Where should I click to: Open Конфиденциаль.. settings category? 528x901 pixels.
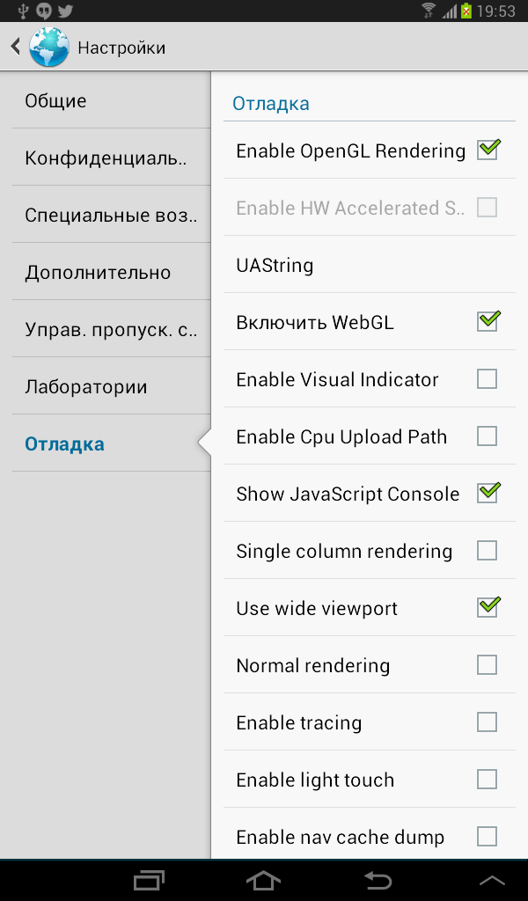point(111,158)
